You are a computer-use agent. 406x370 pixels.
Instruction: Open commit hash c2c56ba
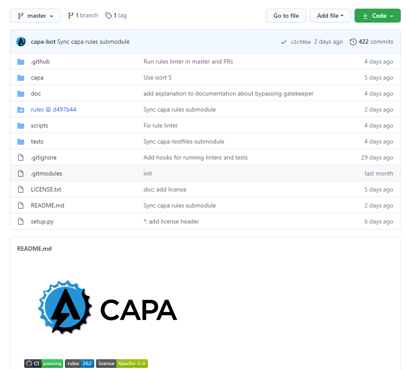pyautogui.click(x=301, y=42)
